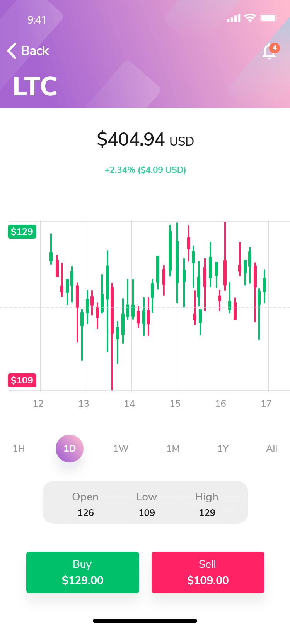290x629 pixels.
Task: Switch to the 1M time range
Action: pyautogui.click(x=173, y=449)
